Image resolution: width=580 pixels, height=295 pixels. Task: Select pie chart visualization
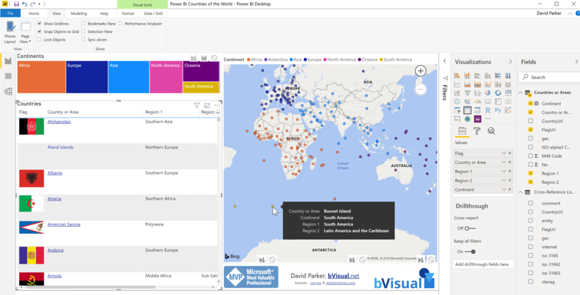pyautogui.click(x=488, y=93)
